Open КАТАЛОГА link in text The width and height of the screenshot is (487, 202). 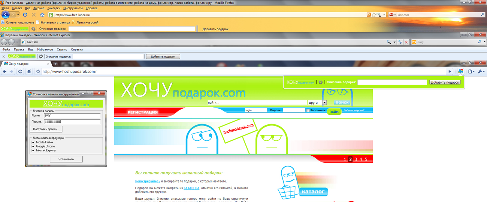click(191, 188)
